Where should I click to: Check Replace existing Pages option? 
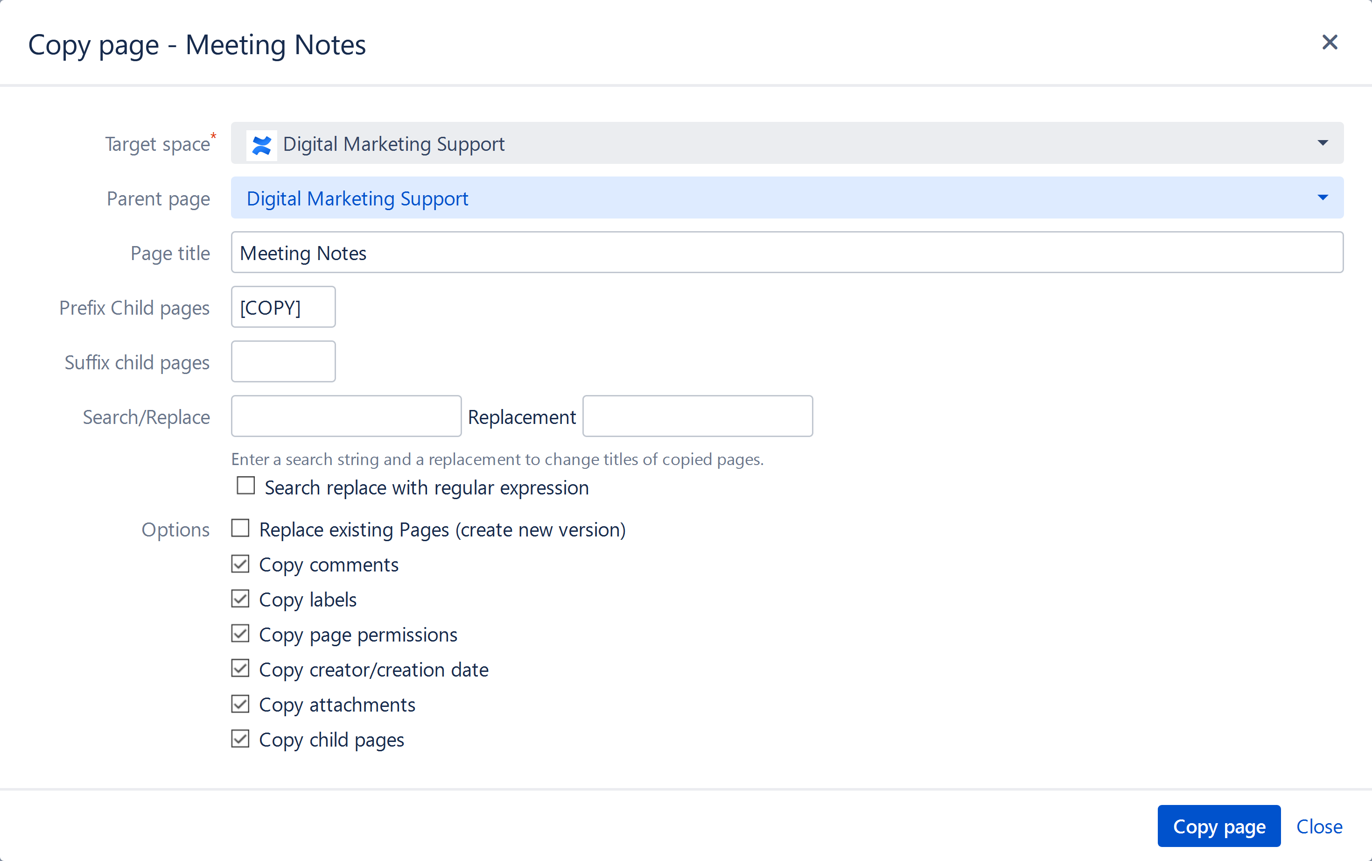(x=240, y=529)
